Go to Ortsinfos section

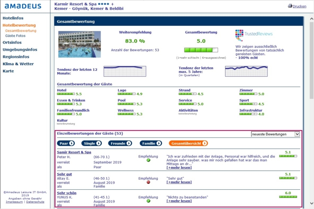(x=12, y=42)
